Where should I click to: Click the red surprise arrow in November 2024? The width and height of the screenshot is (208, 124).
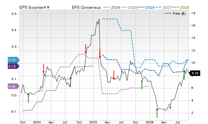click(x=86, y=49)
